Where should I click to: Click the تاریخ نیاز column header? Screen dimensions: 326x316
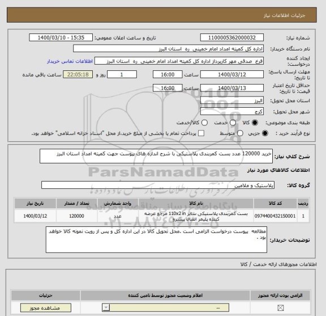coord(35,204)
